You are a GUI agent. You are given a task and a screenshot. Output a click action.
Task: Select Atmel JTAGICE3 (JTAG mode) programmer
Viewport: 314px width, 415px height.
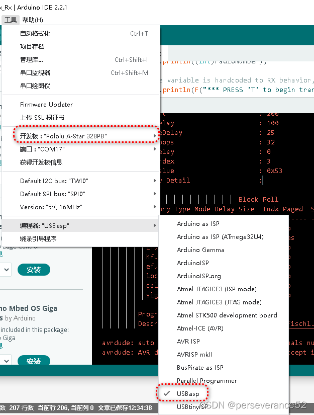(224, 302)
